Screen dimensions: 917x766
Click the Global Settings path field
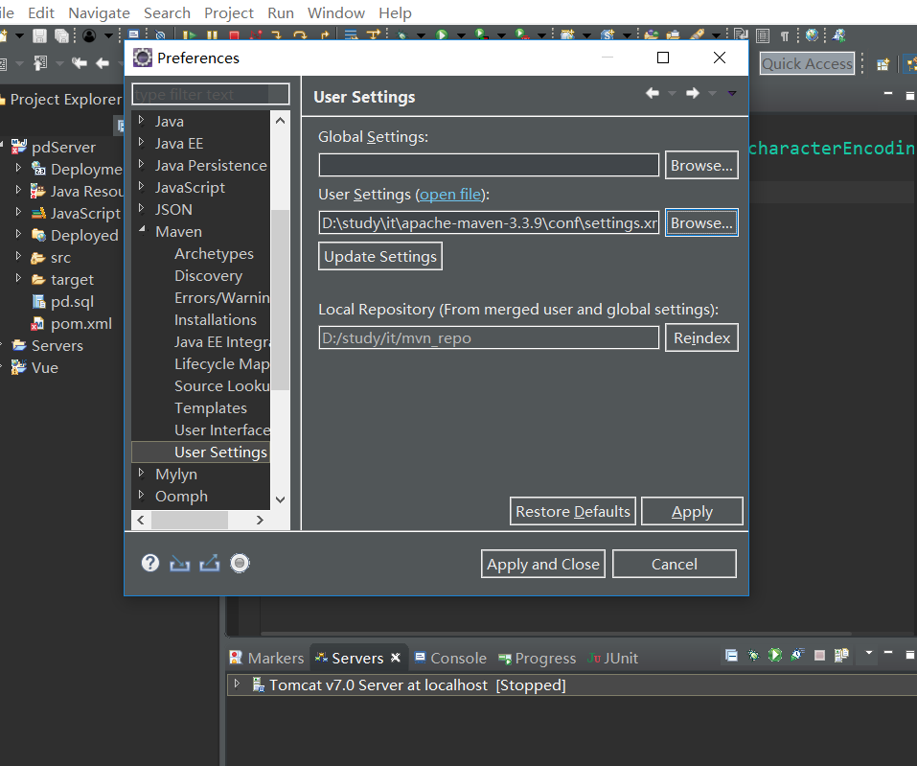point(489,165)
